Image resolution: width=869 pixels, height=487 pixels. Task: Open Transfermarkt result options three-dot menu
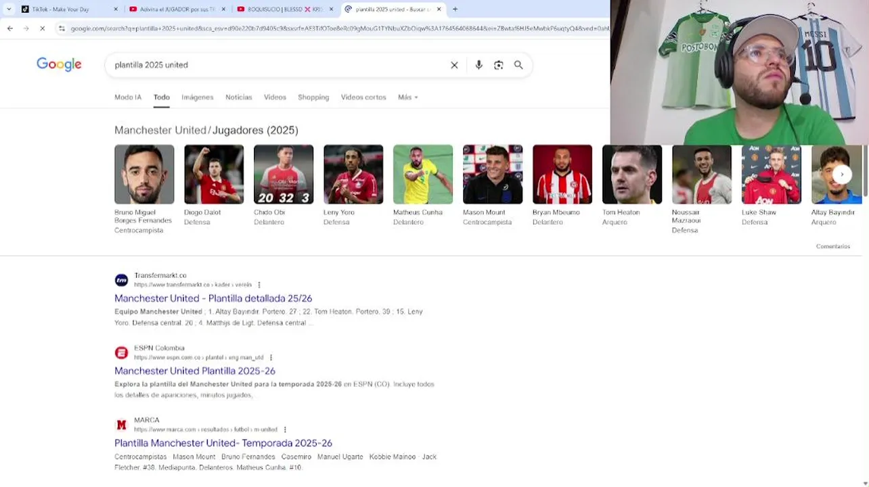pyautogui.click(x=259, y=285)
